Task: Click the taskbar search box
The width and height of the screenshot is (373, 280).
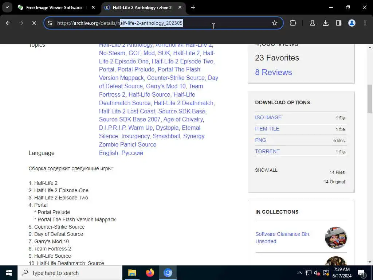Action: 70,273
